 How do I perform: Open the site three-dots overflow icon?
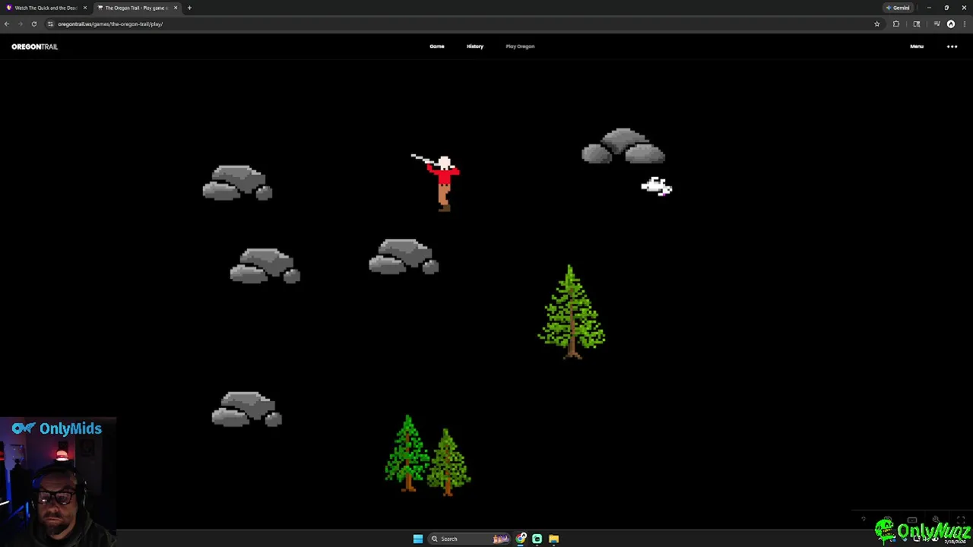952,46
